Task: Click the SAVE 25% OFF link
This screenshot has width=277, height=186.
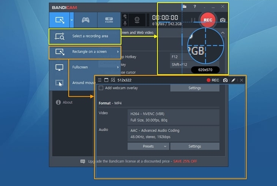Action: pos(185,161)
